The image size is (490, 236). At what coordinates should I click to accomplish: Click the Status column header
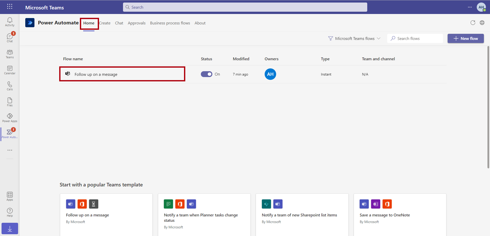(206, 59)
